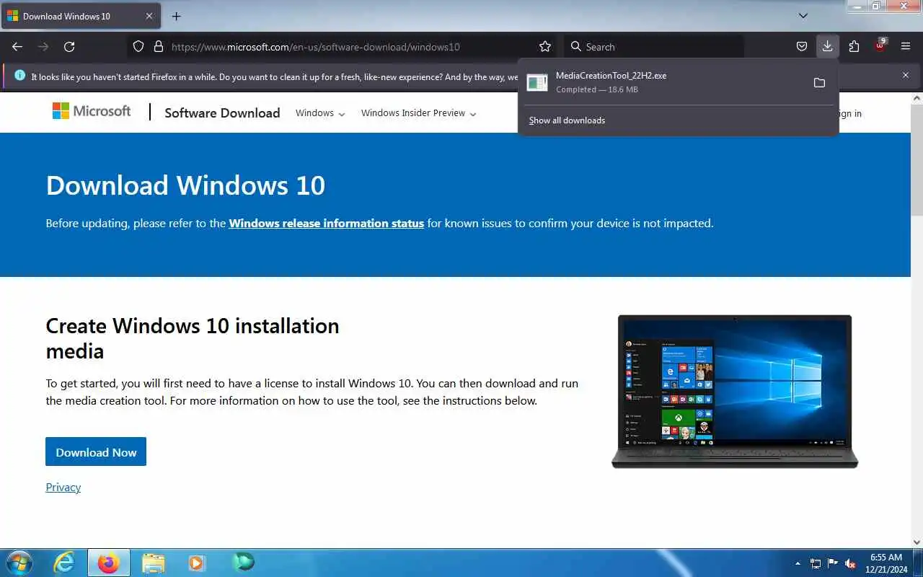Viewport: 923px width, 577px height.
Task: Open the Firefox hamburger menu
Action: (x=906, y=47)
